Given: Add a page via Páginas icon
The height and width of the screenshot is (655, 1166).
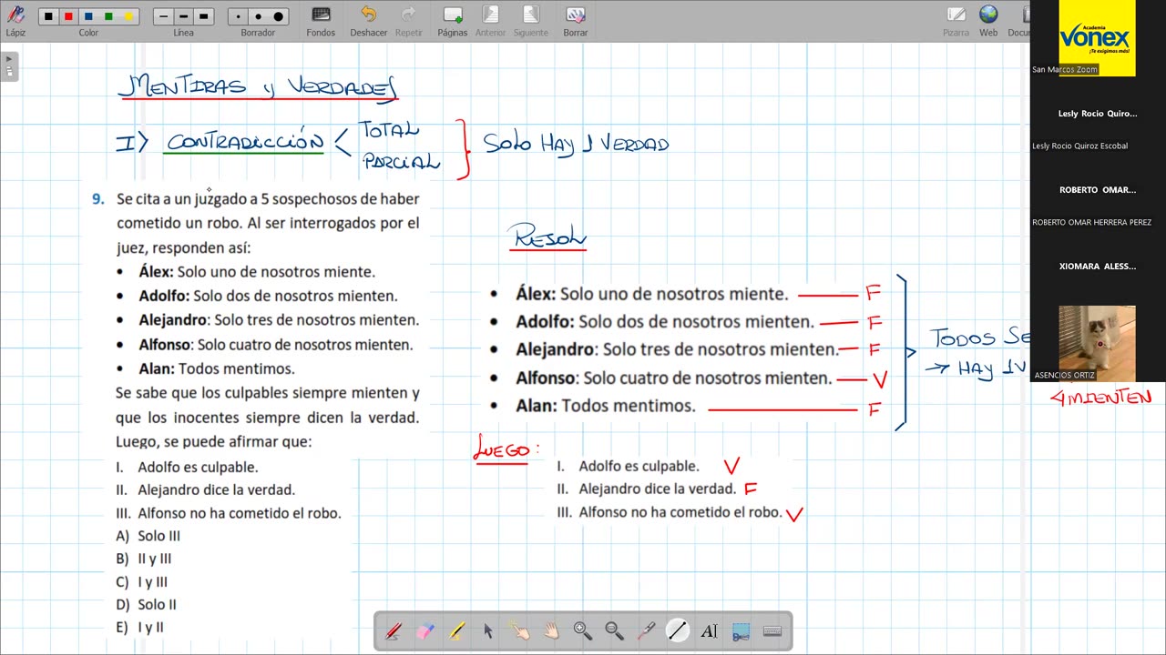Looking at the screenshot, I should [452, 20].
